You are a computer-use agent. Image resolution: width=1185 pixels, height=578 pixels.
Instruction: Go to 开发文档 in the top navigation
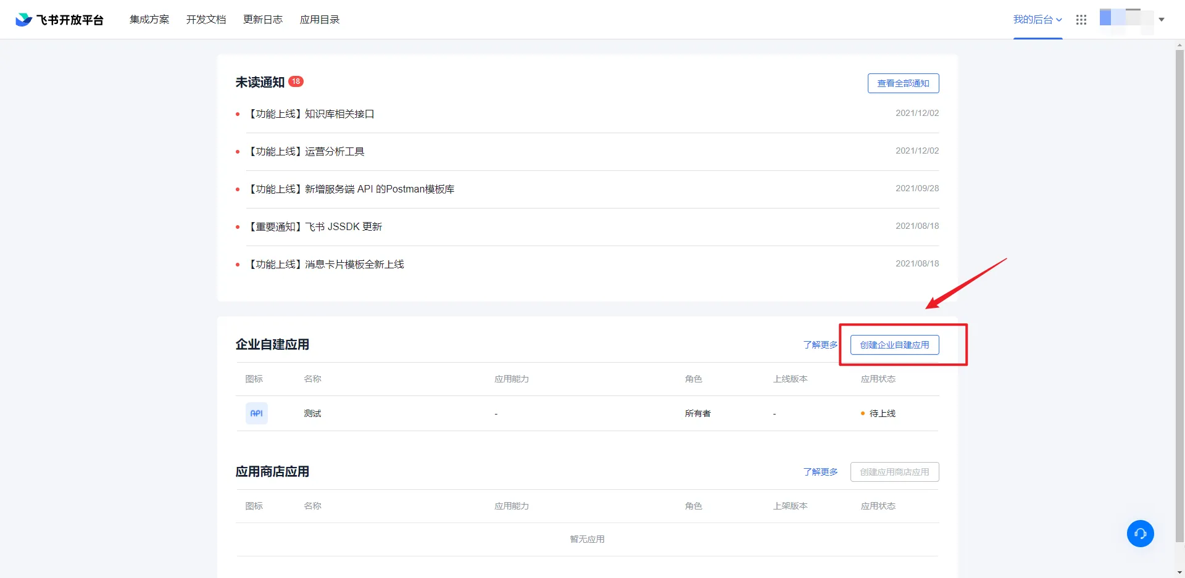[206, 20]
